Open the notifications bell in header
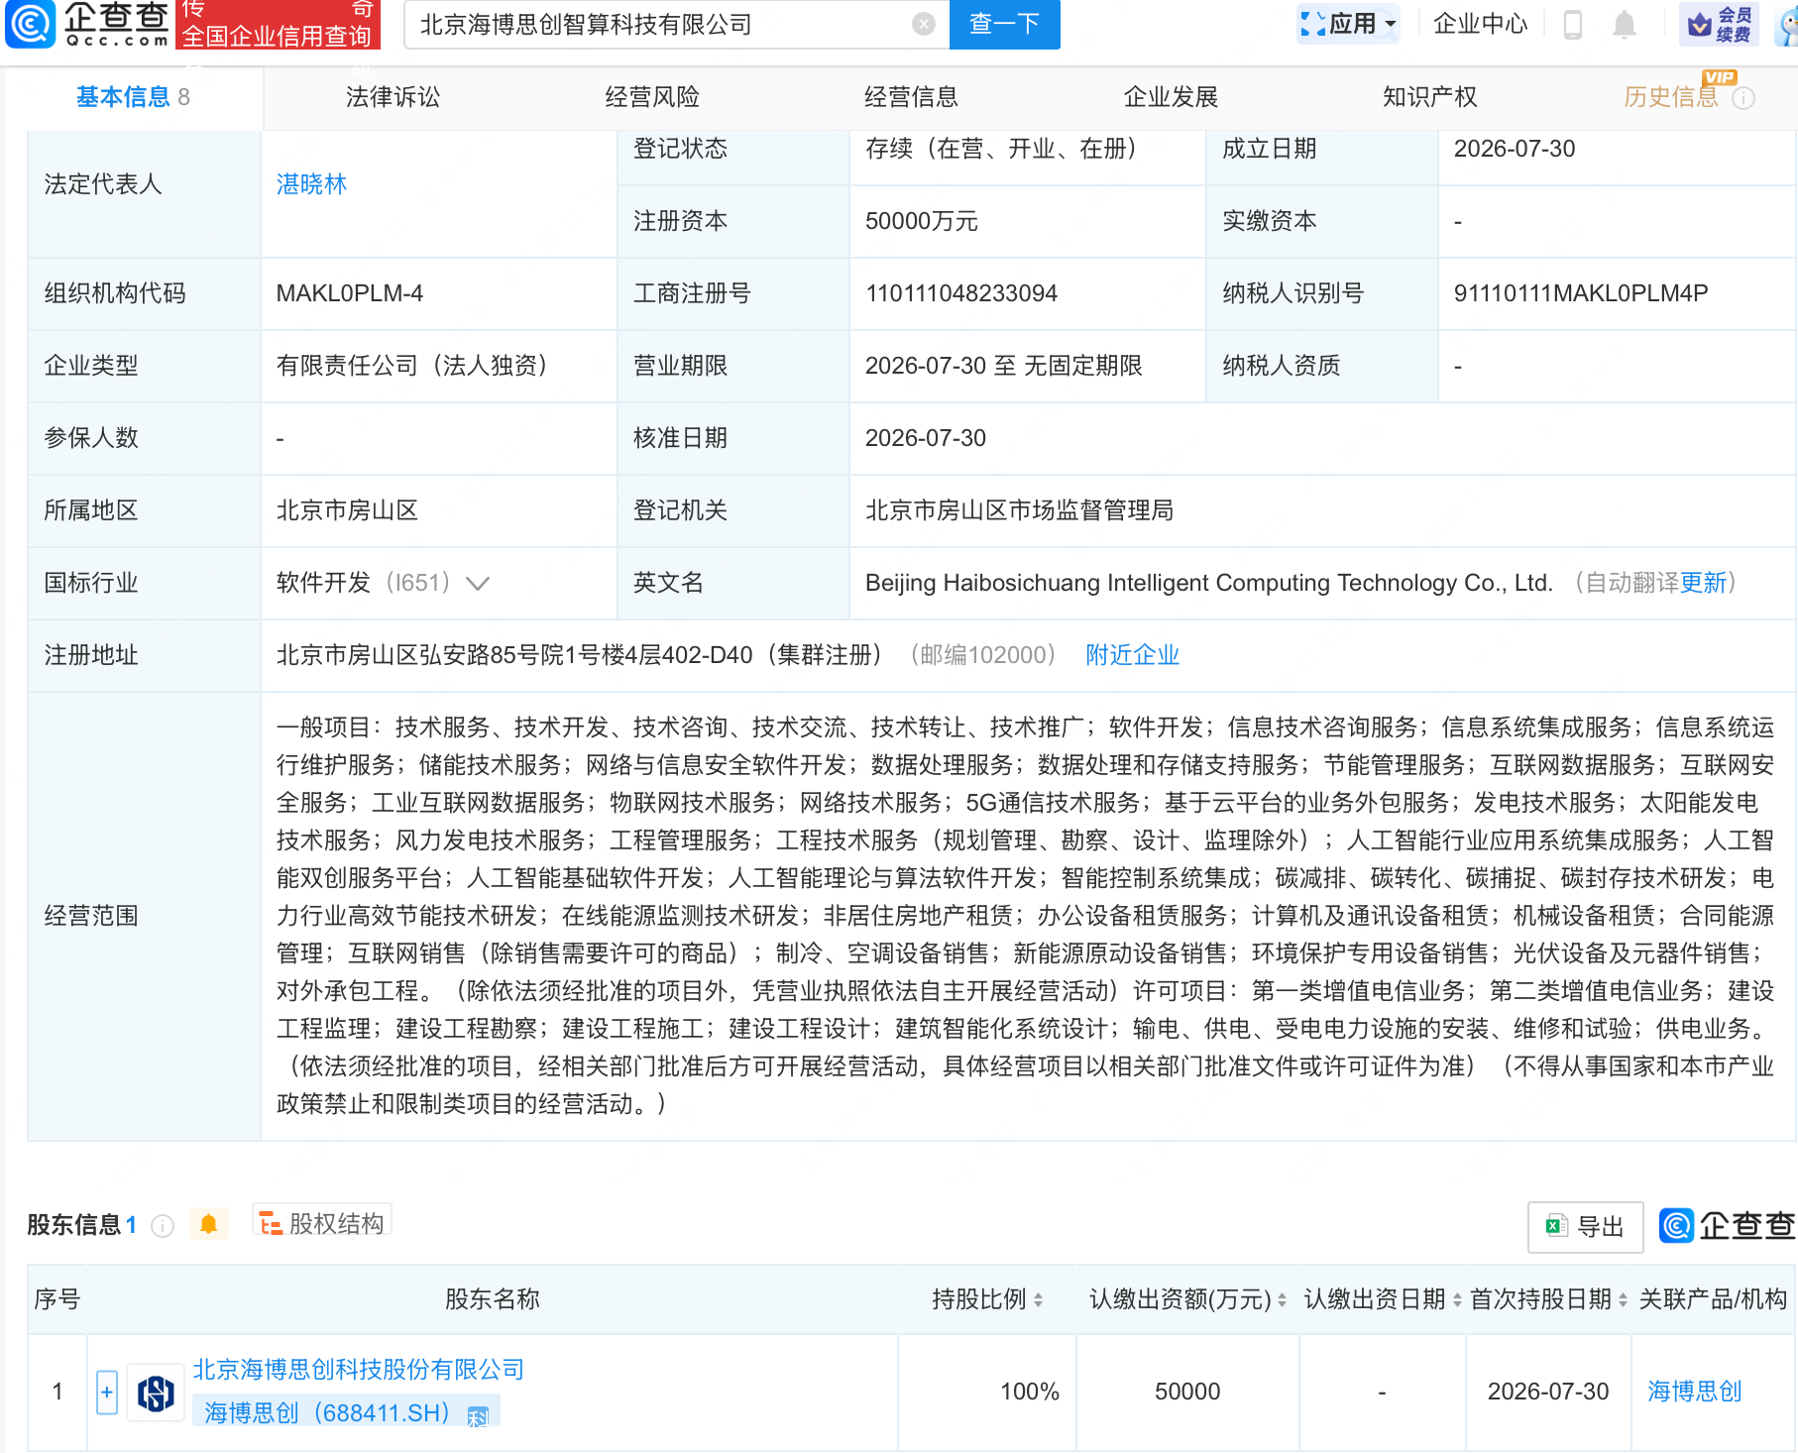Screen dimensions: 1798x1453 1624,24
